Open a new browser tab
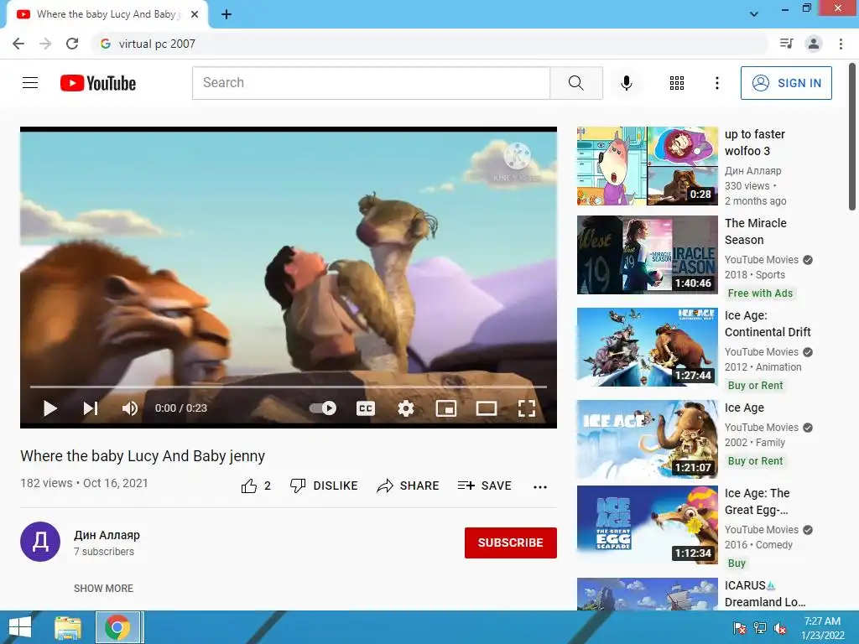The width and height of the screenshot is (859, 644). point(226,15)
